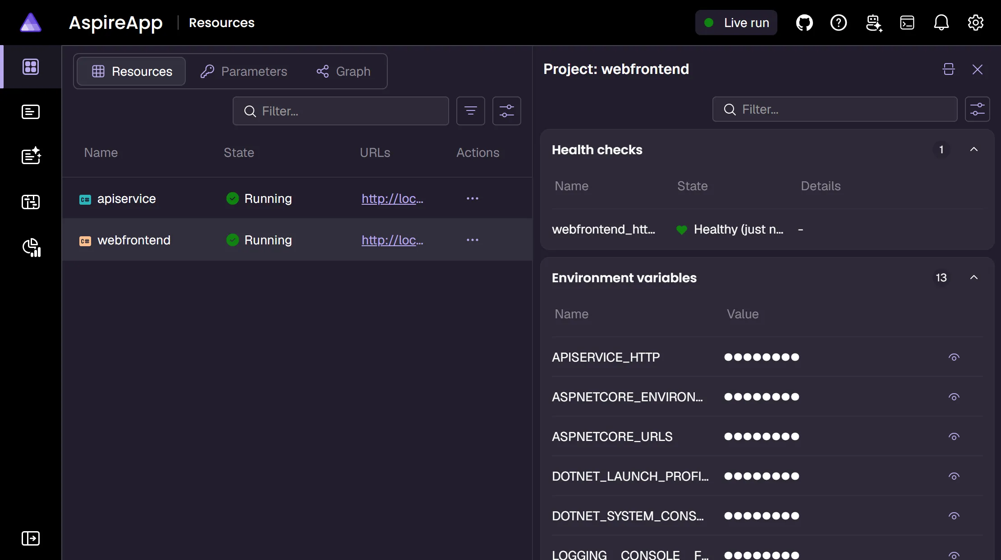The width and height of the screenshot is (1001, 560).
Task: Open the Resources page in the sidebar
Action: coord(31,67)
